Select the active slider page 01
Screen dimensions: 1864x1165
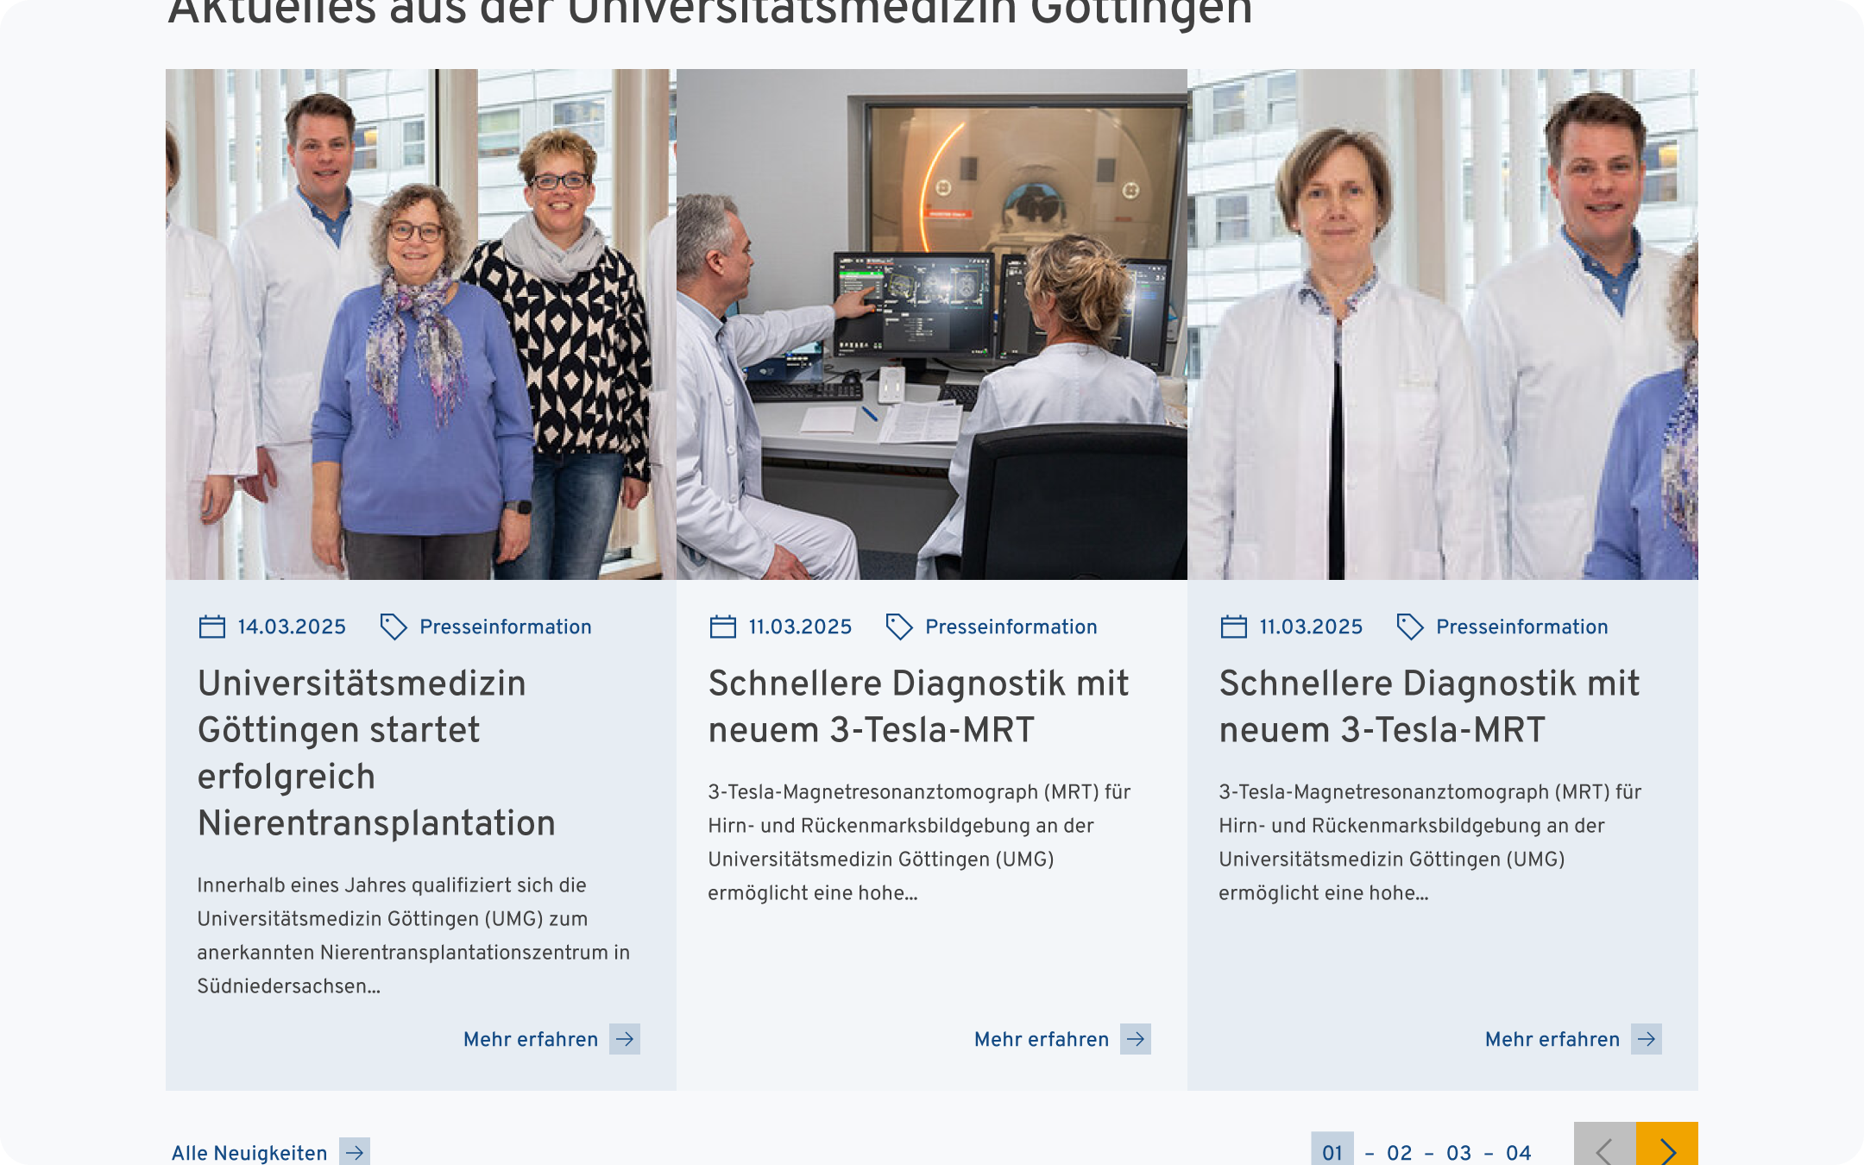pos(1332,1152)
